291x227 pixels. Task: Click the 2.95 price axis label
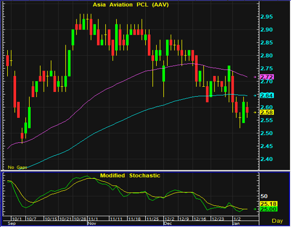pos(267,17)
